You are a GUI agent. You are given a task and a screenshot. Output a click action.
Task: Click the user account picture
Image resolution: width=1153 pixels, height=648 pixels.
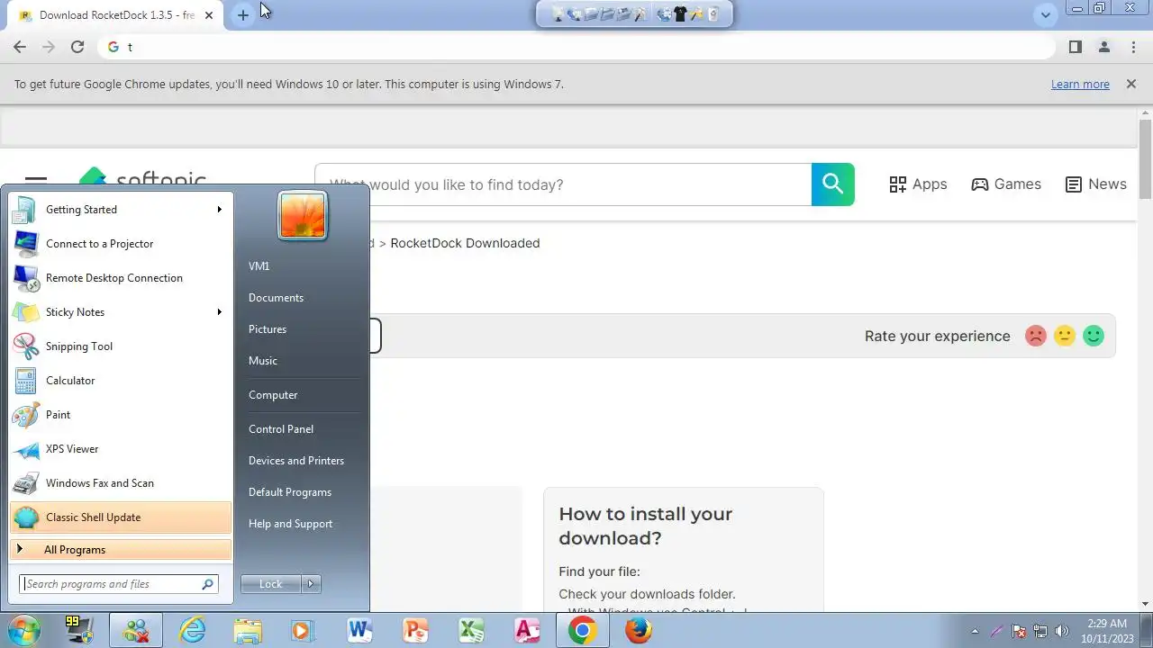pos(303,216)
